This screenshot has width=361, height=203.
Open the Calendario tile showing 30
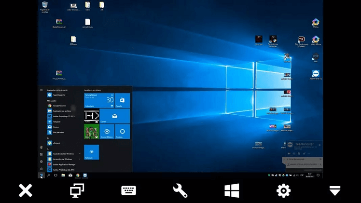coord(99,100)
